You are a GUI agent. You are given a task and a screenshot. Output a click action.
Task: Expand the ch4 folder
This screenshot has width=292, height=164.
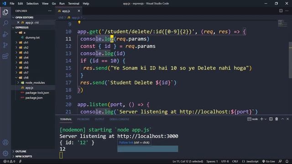coord(16,57)
